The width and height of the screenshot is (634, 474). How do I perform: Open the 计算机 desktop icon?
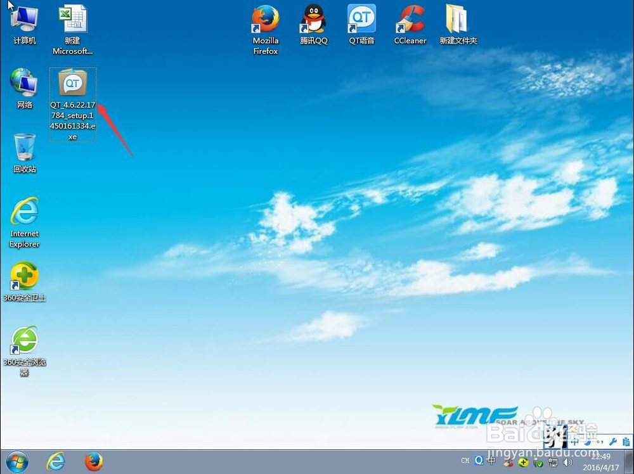point(24,24)
